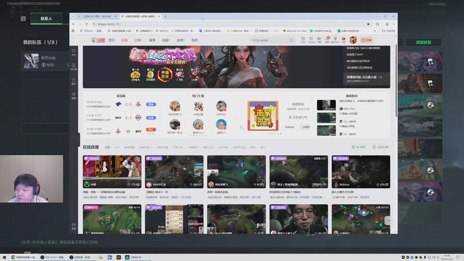Click the page vertical scrollbar
Image resolution: width=464 pixels, height=261 pixels.
(x=396, y=80)
